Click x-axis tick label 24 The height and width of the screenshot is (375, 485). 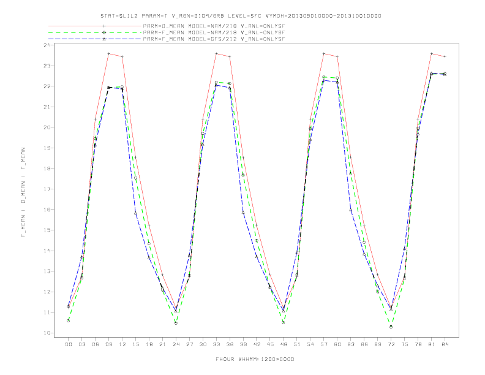(x=176, y=344)
